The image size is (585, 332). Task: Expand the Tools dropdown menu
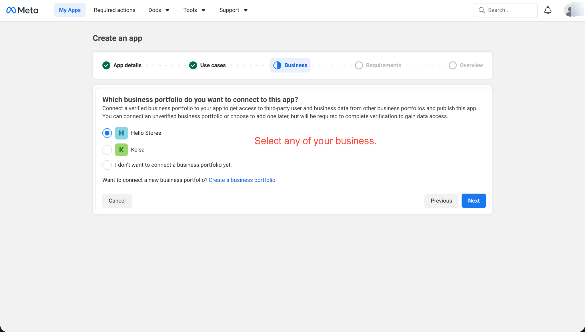(194, 10)
